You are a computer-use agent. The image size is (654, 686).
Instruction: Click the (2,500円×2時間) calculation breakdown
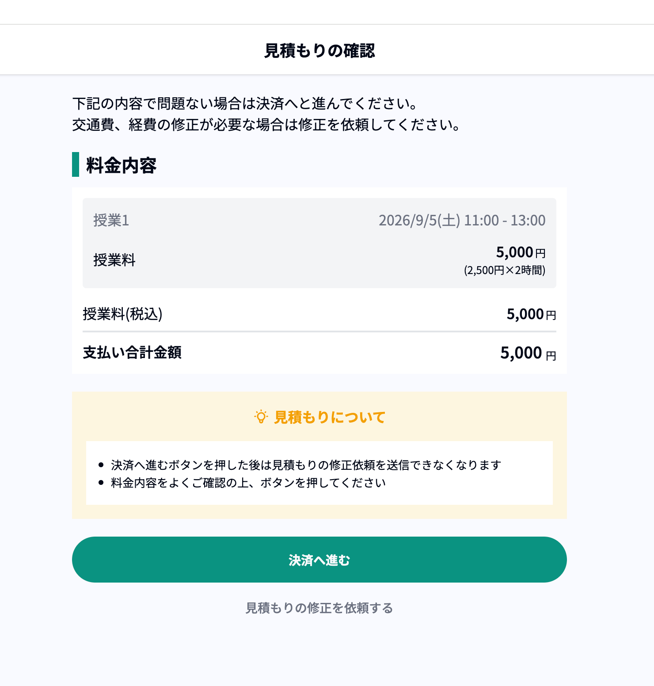click(505, 270)
